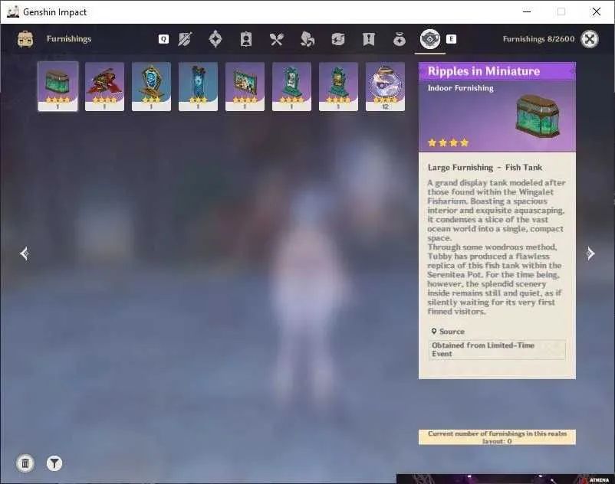Go to previous item with left arrow

coord(25,253)
